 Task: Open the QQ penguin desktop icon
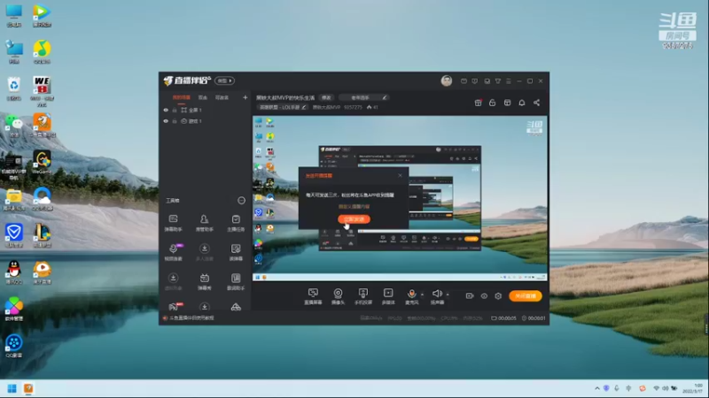[14, 272]
